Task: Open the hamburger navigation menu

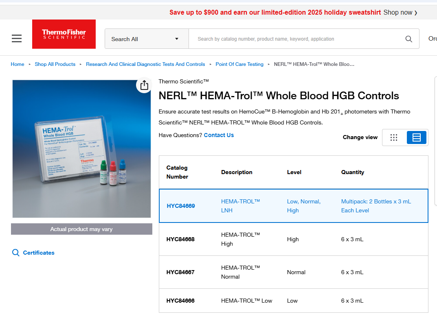Action: (x=17, y=39)
